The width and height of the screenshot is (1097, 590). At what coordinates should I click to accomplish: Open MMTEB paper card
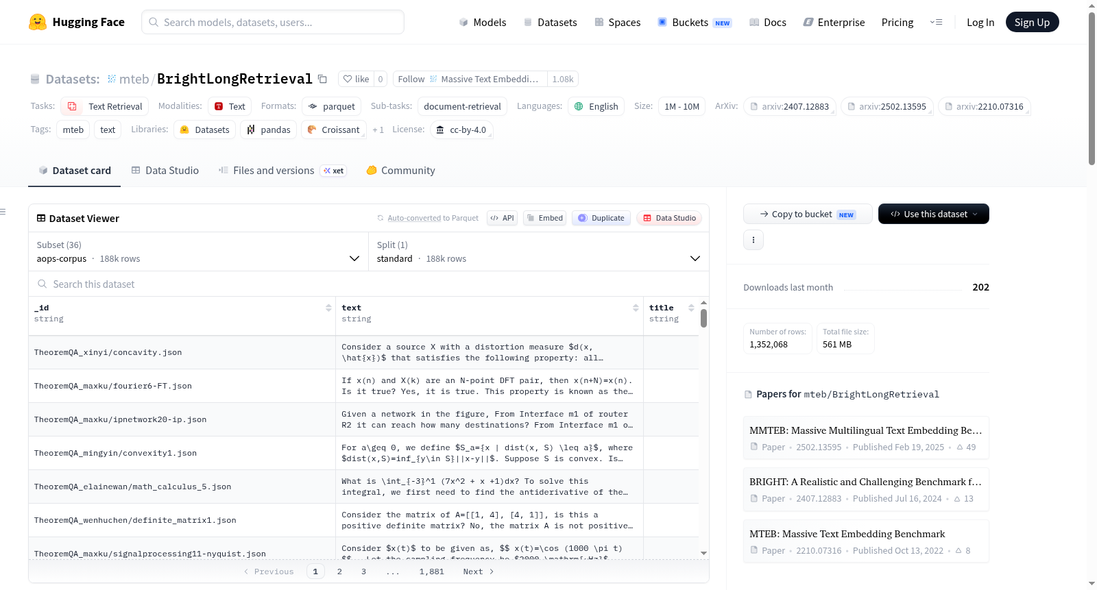[866, 438]
